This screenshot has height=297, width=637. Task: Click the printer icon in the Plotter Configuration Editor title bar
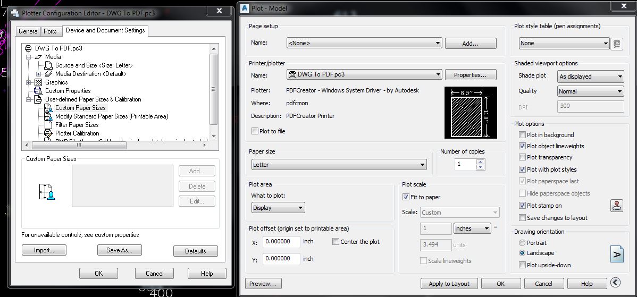click(x=15, y=13)
